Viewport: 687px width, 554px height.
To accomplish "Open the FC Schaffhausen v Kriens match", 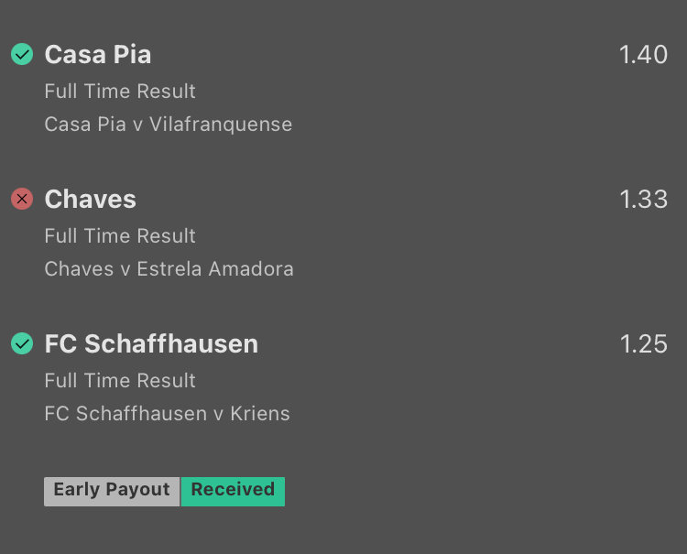I will tap(167, 414).
